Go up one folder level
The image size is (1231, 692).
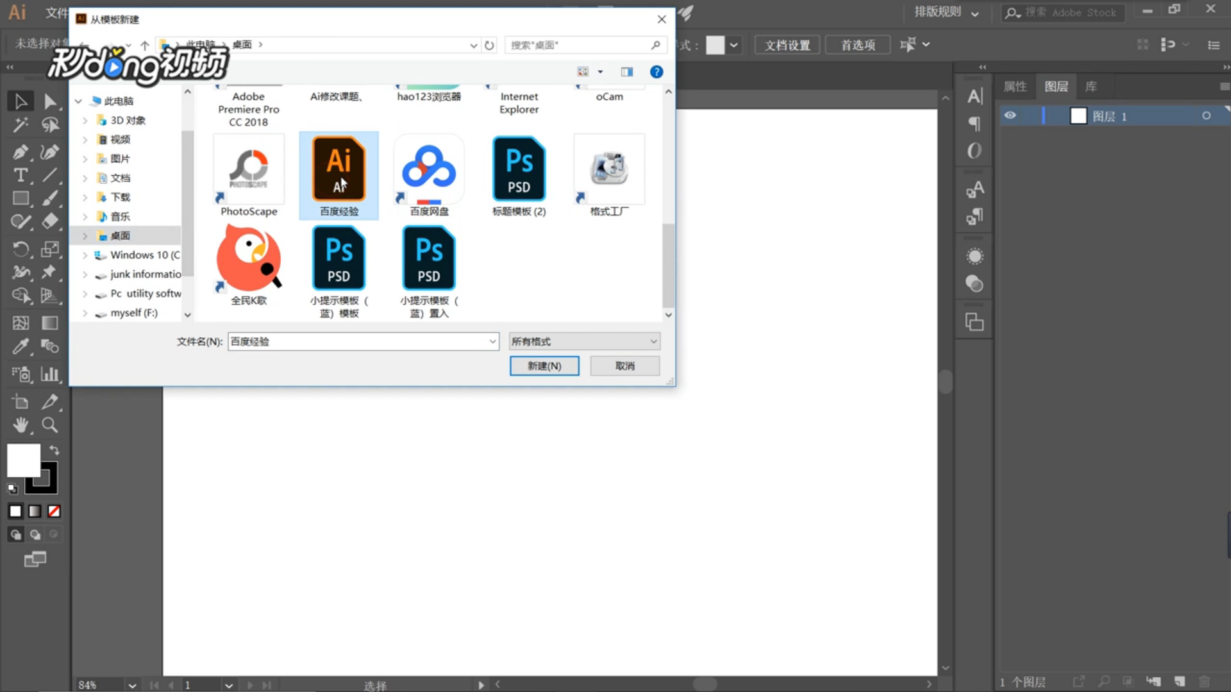click(145, 46)
